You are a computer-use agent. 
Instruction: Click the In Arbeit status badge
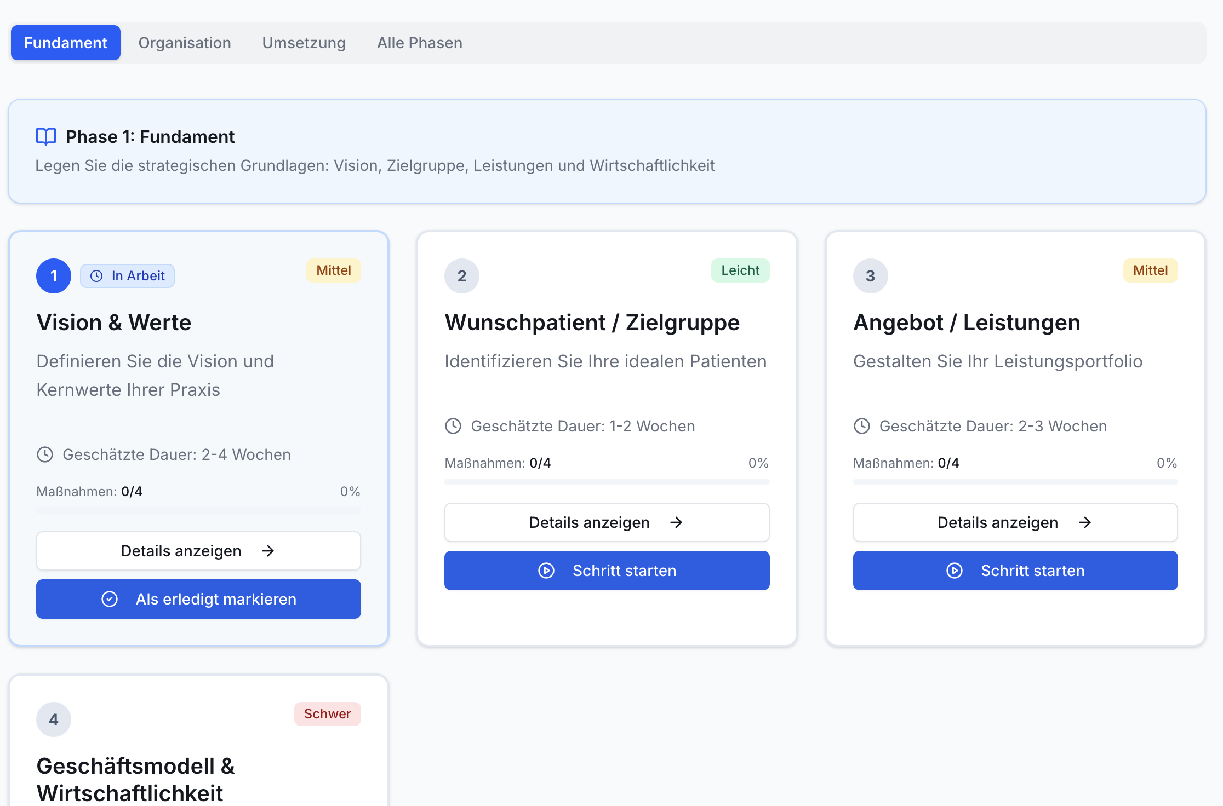tap(127, 276)
